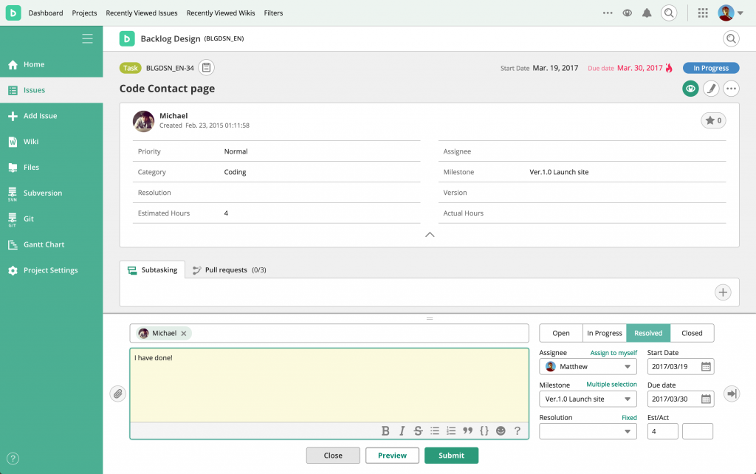Open notifications bell in the top bar
The height and width of the screenshot is (474, 756).
647,13
